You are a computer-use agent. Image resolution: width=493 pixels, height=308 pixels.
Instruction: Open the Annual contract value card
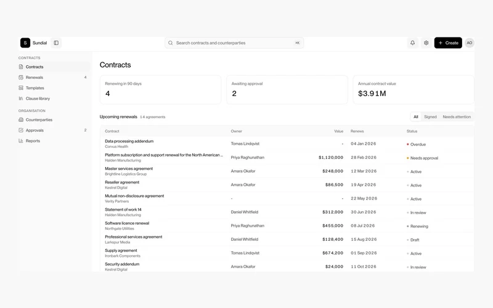pyautogui.click(x=414, y=89)
